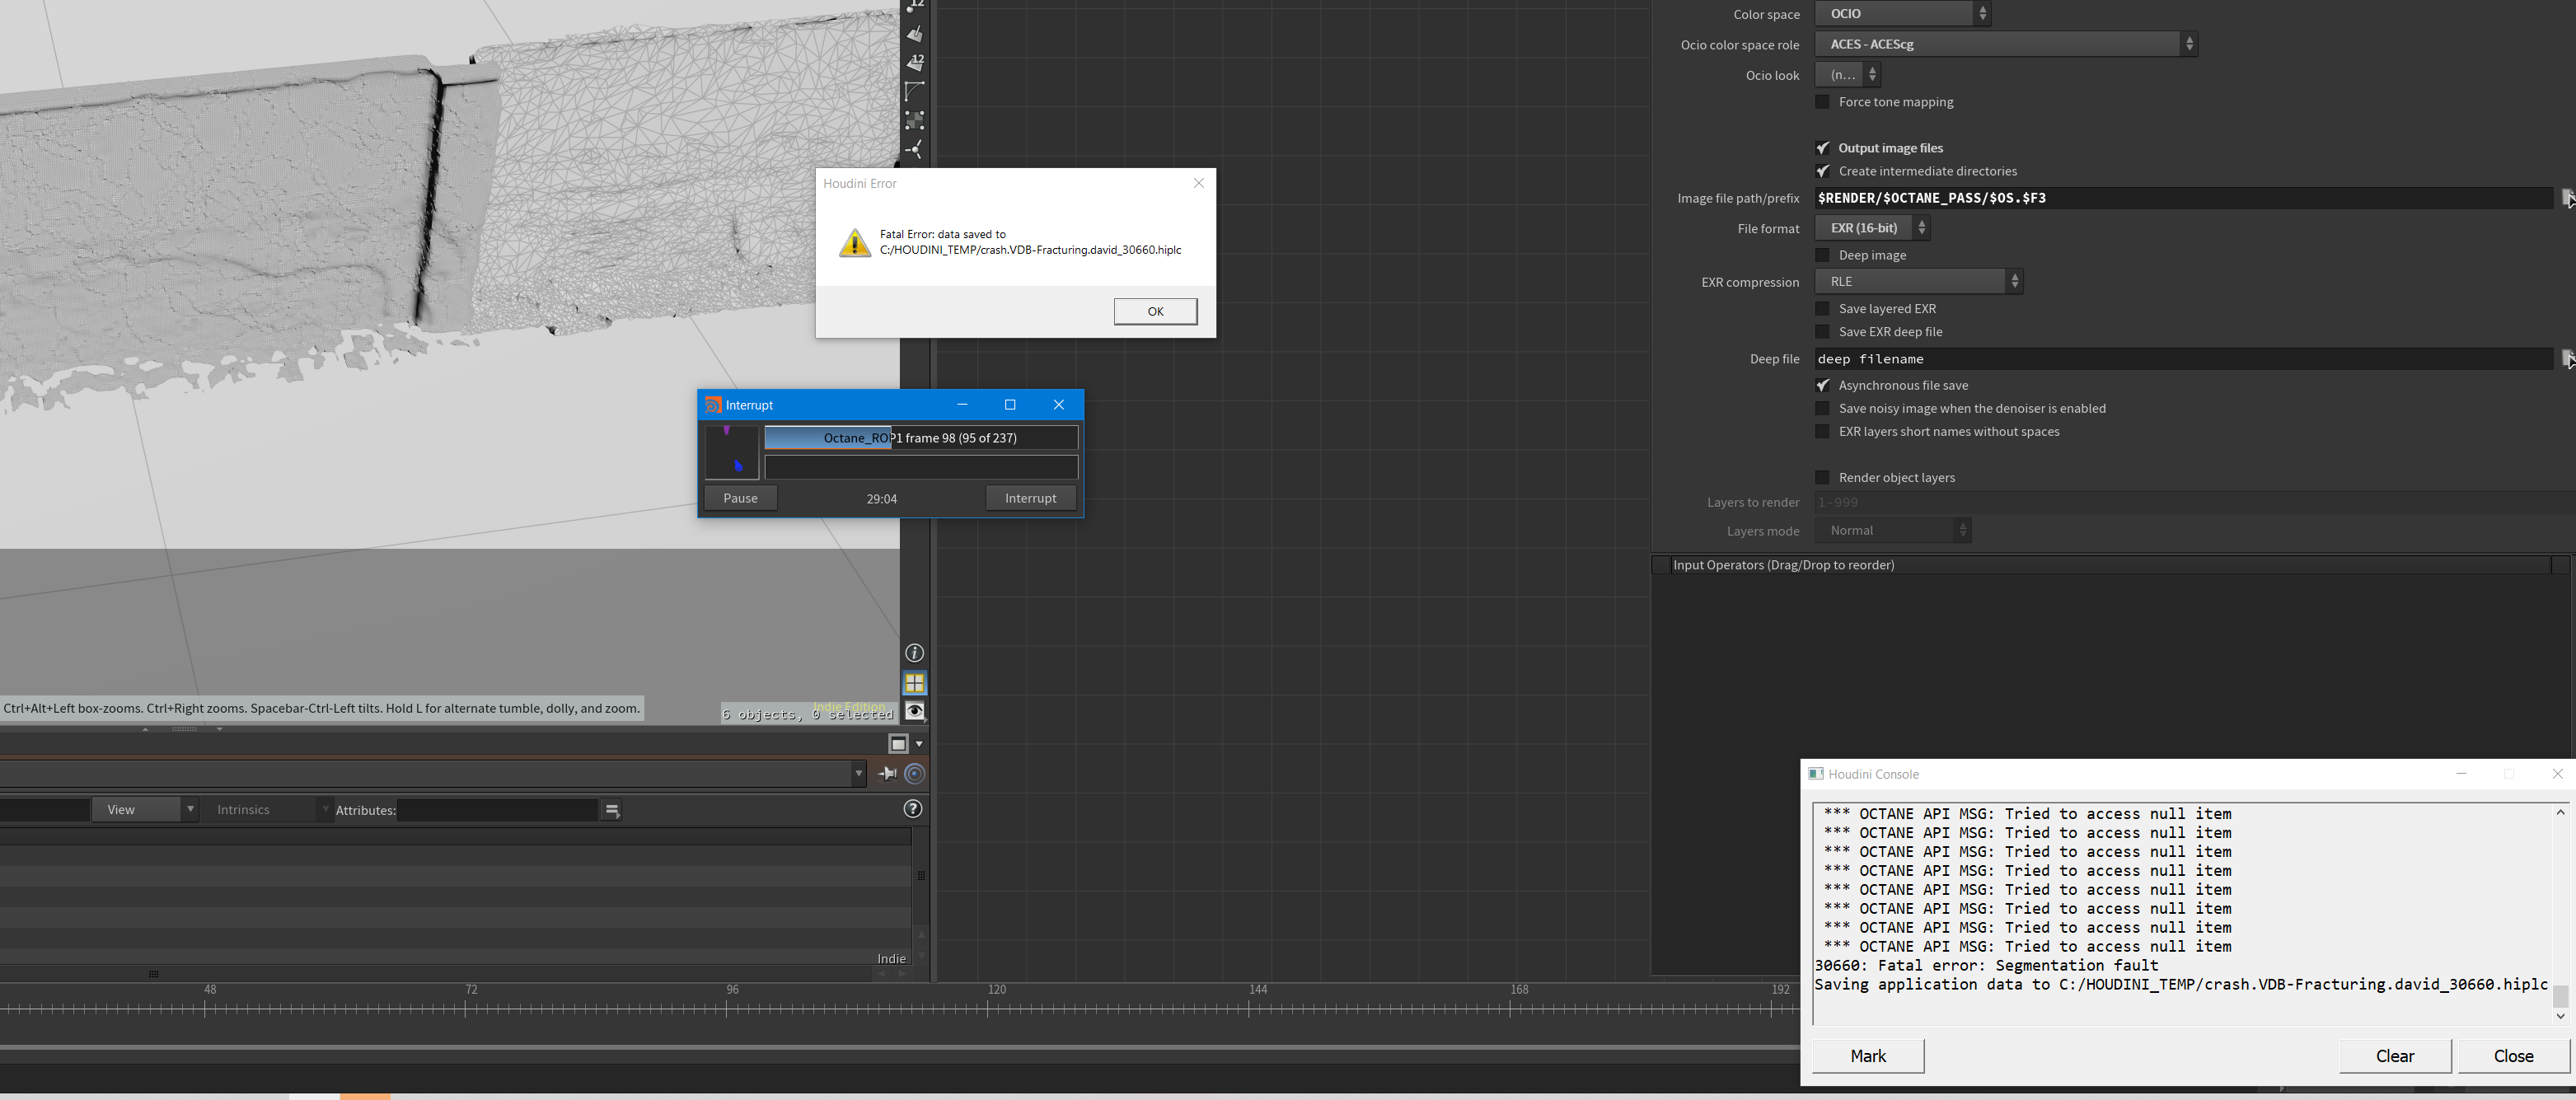
Task: Toggle the Save layered EXR checkbox
Action: point(1822,309)
